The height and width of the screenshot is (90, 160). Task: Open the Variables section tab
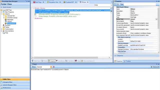coord(70,61)
